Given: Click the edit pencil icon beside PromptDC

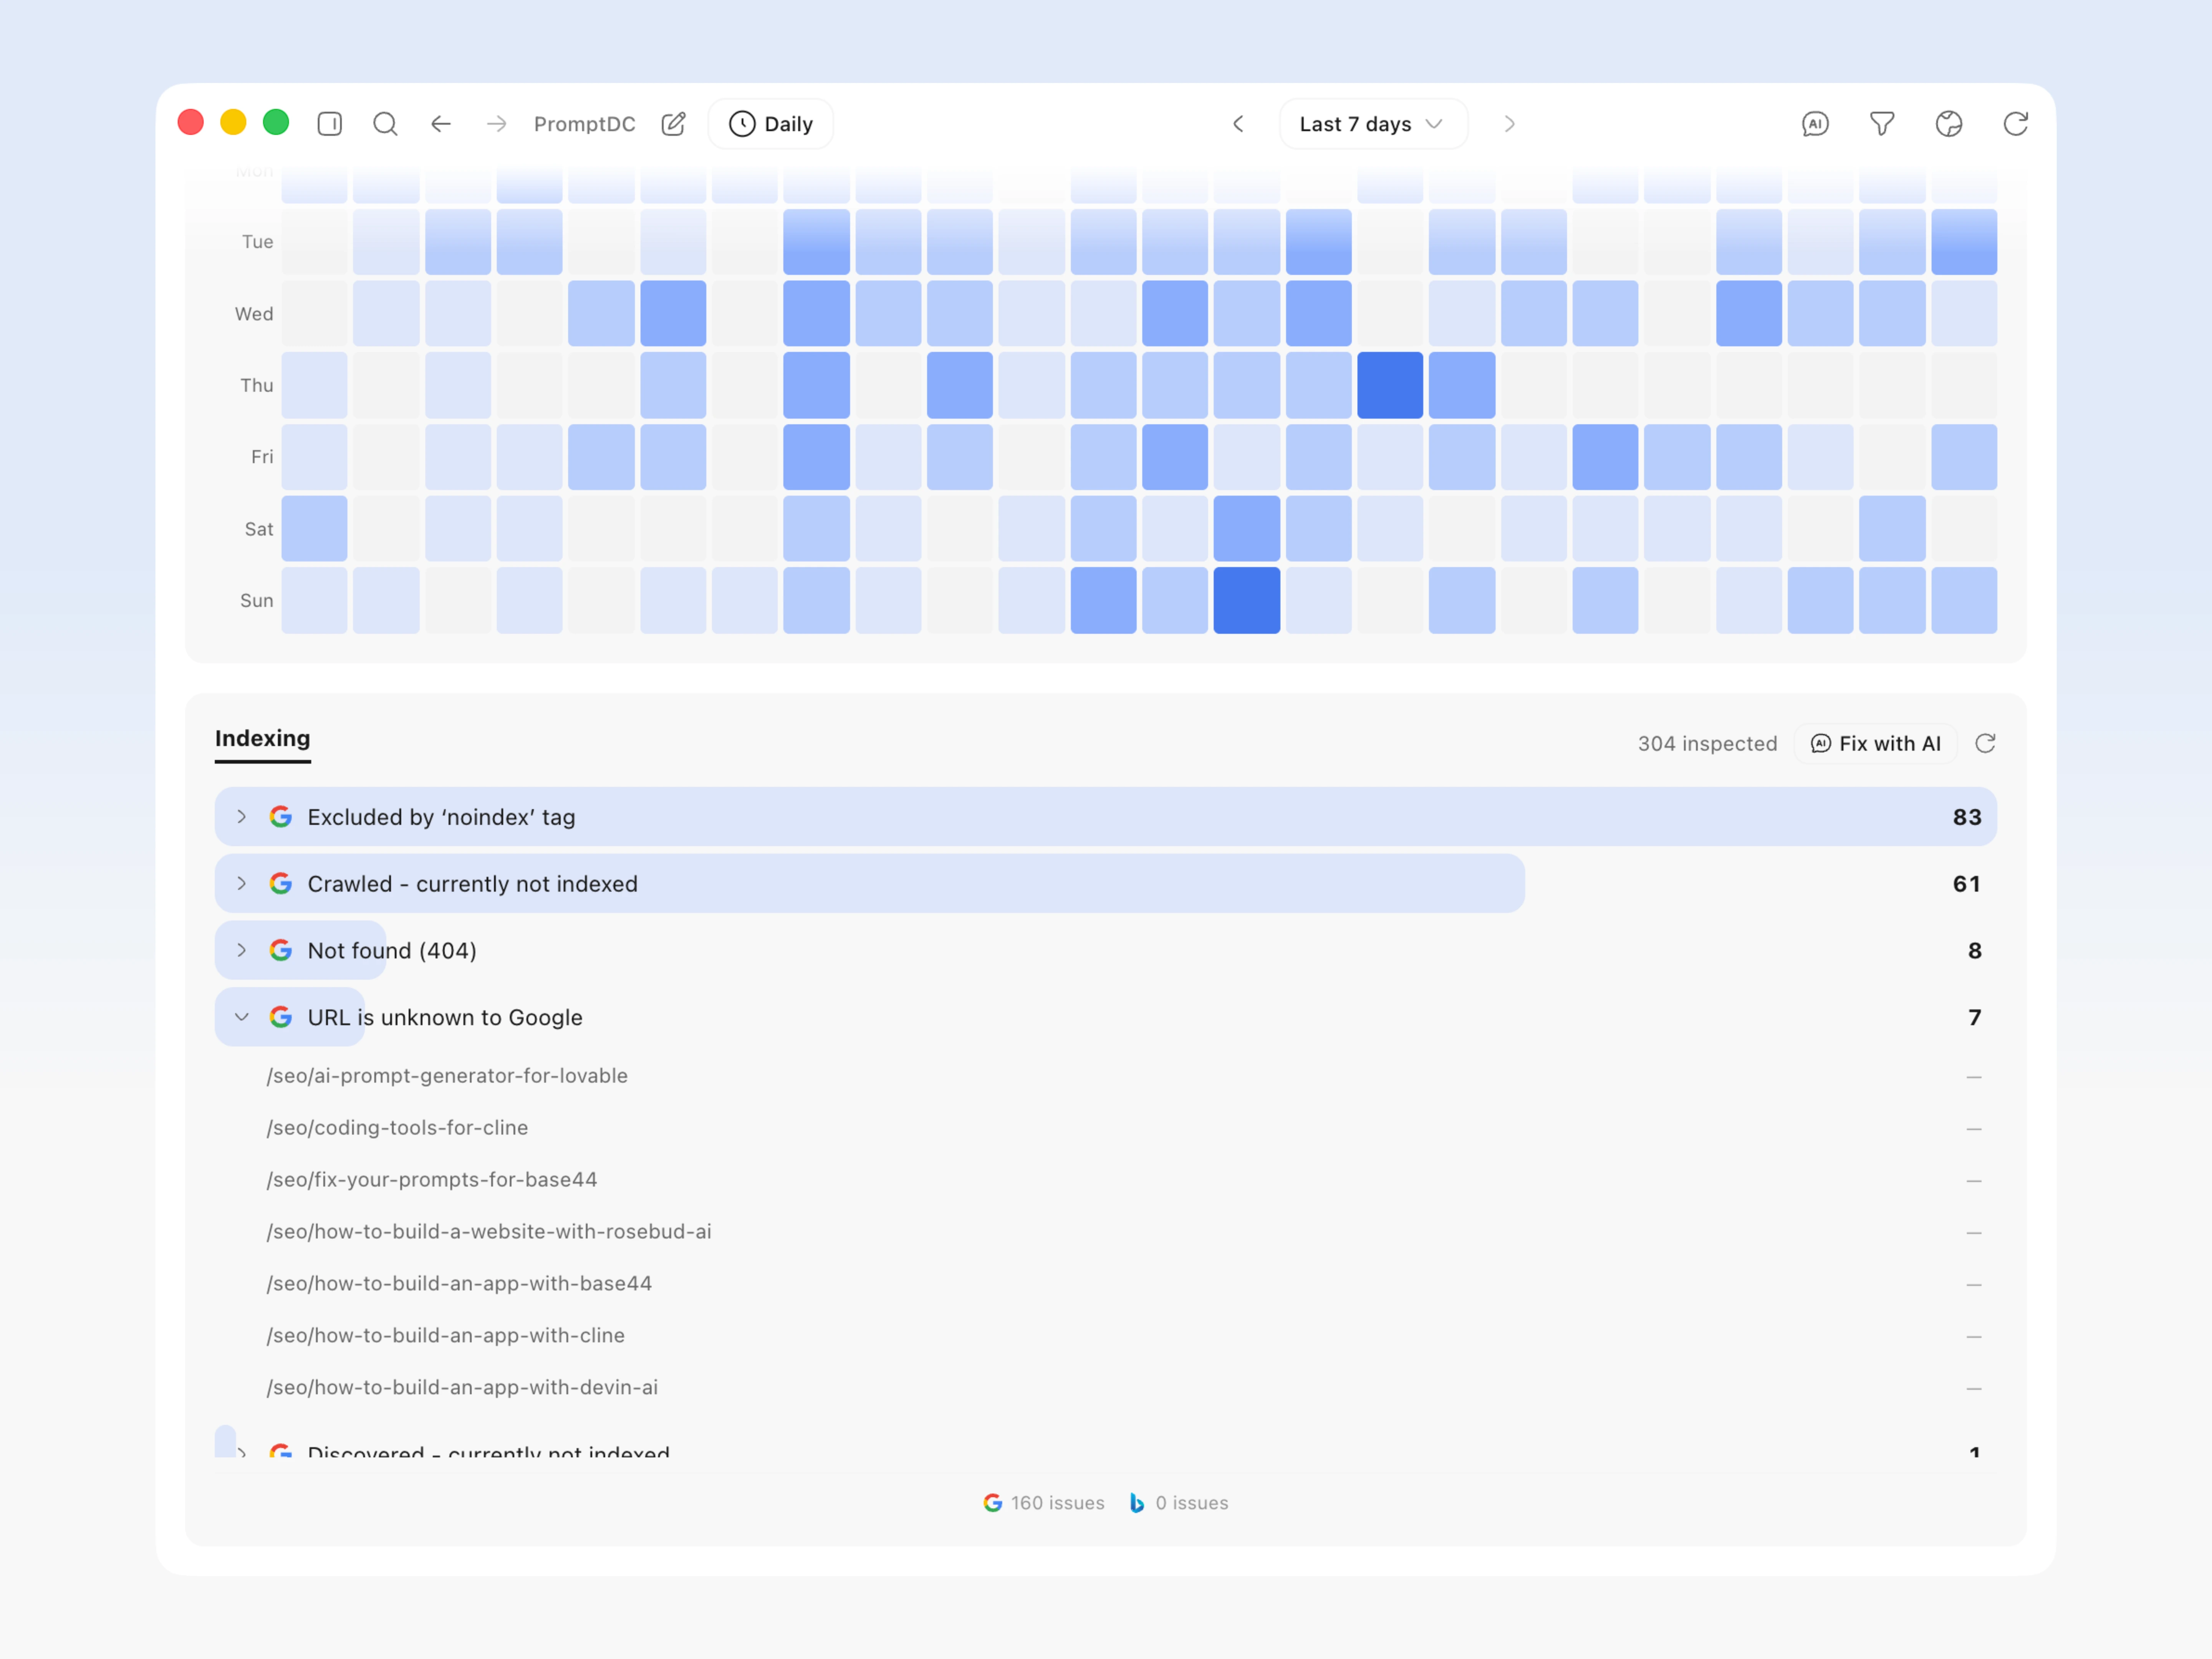Looking at the screenshot, I should pyautogui.click(x=674, y=124).
